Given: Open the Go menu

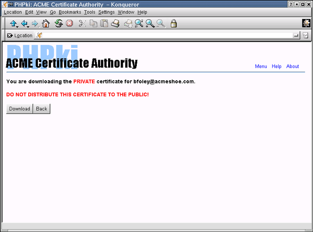Looking at the screenshot, I should point(53,12).
